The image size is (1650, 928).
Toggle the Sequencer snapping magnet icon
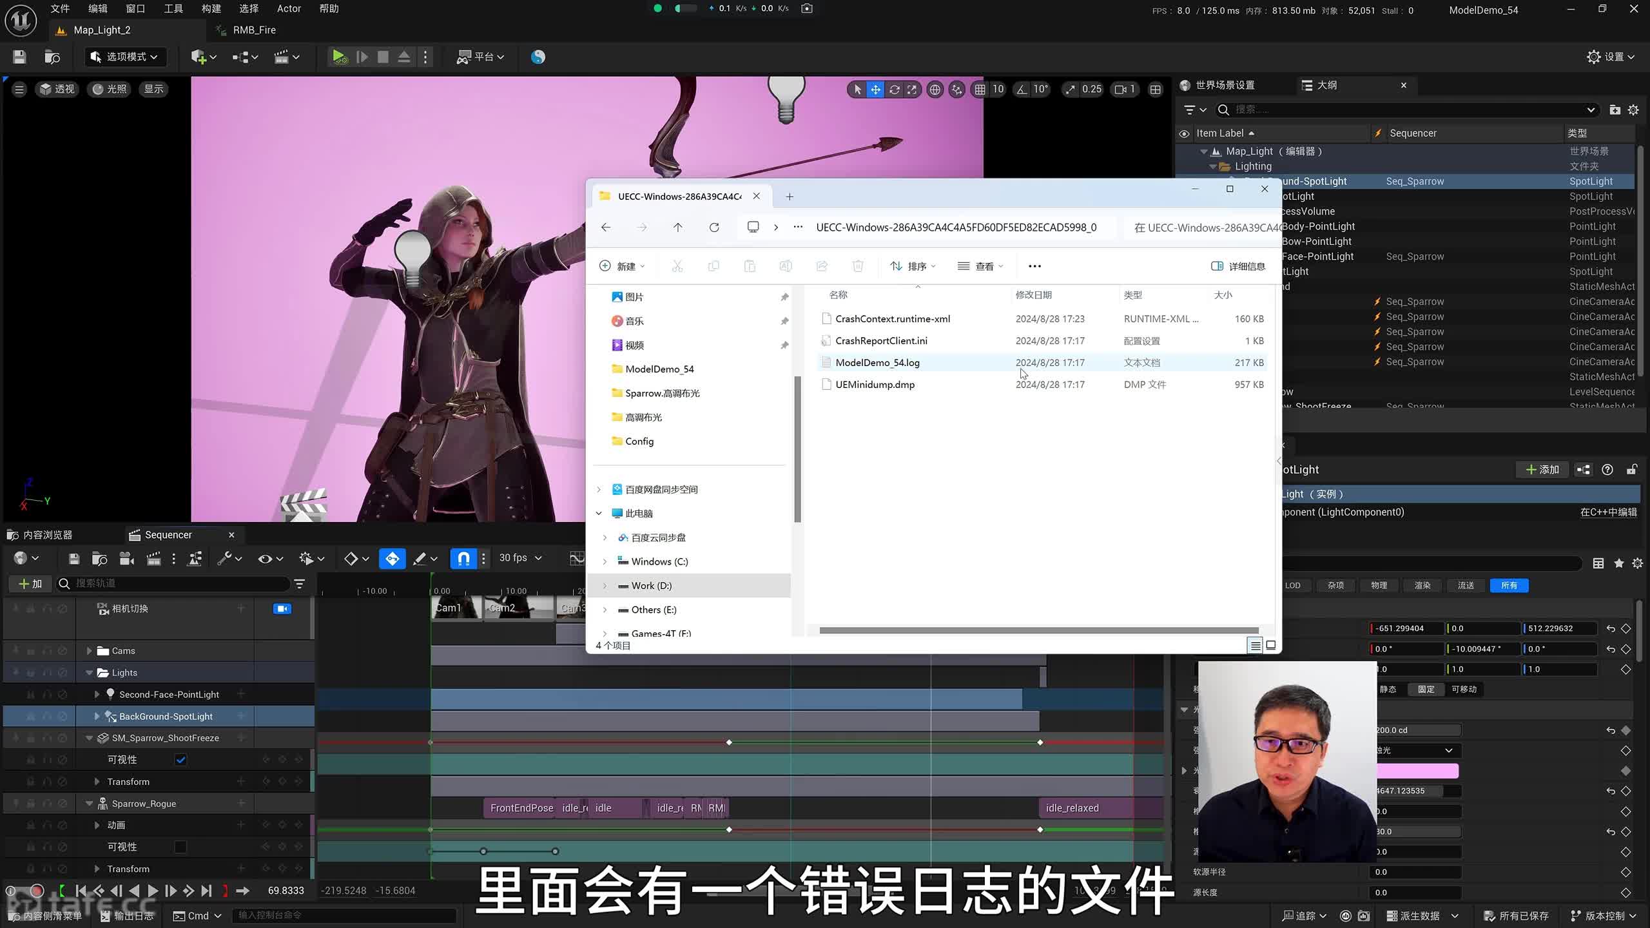463,558
